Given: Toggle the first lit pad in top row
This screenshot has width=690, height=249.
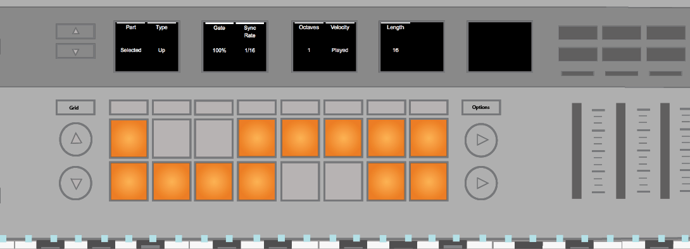Looking at the screenshot, I should [x=129, y=138].
